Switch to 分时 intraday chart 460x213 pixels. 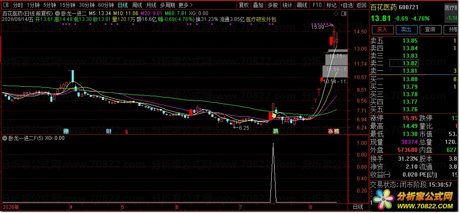click(18, 5)
